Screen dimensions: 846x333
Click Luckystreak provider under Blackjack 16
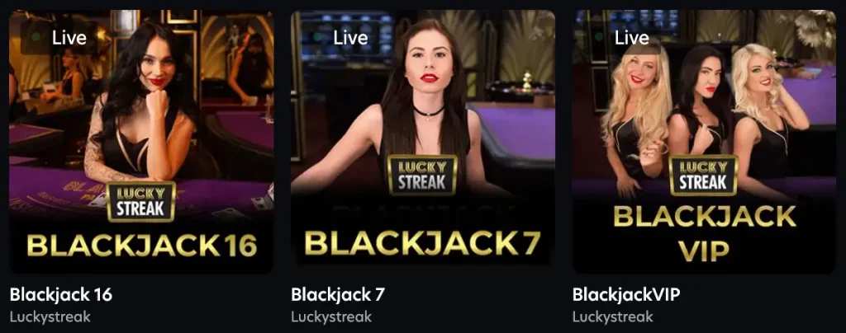click(x=50, y=317)
